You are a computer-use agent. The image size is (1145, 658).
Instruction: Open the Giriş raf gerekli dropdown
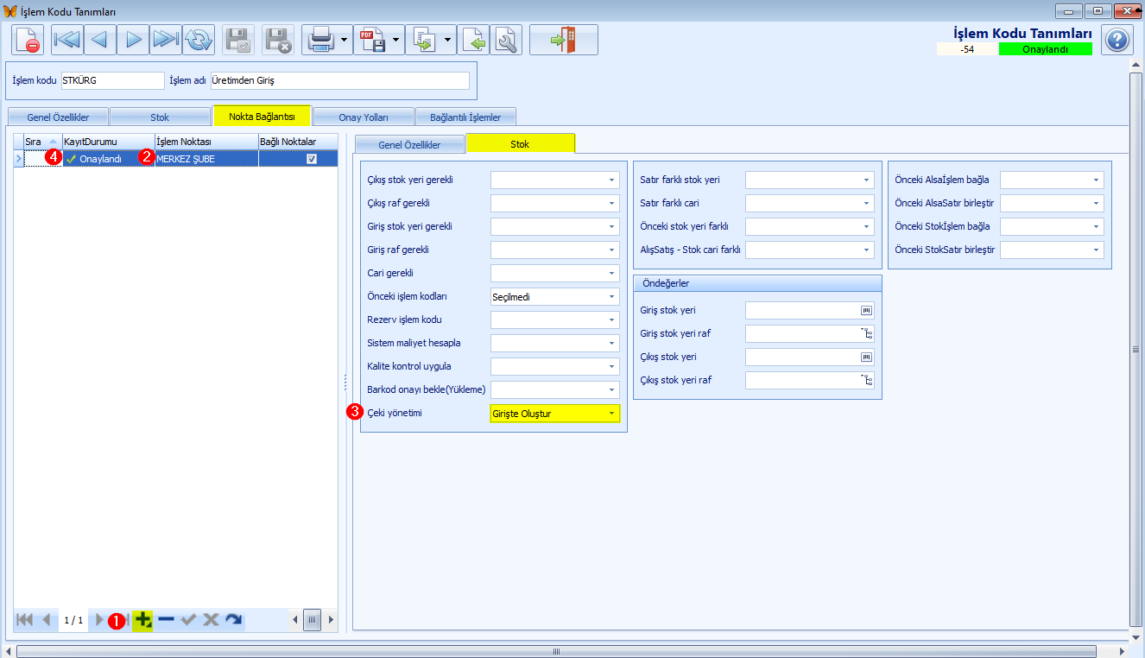(611, 250)
